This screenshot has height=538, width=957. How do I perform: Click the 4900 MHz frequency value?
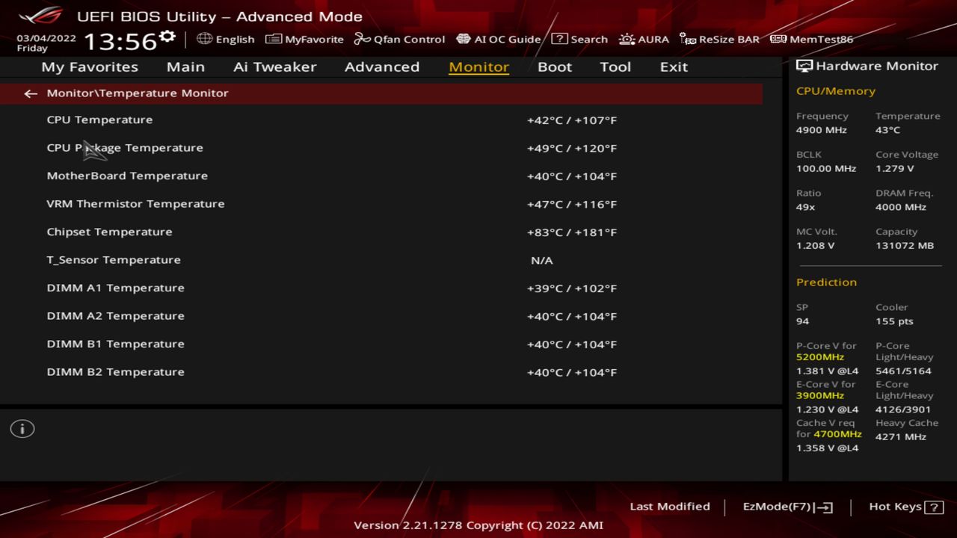[822, 130]
